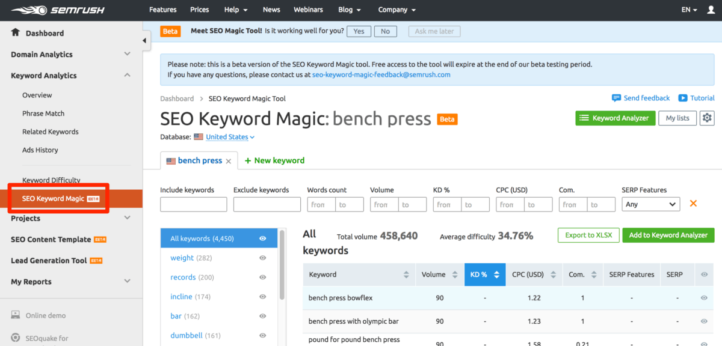
Task: Open Phrase Match in the sidebar
Action: (x=43, y=113)
